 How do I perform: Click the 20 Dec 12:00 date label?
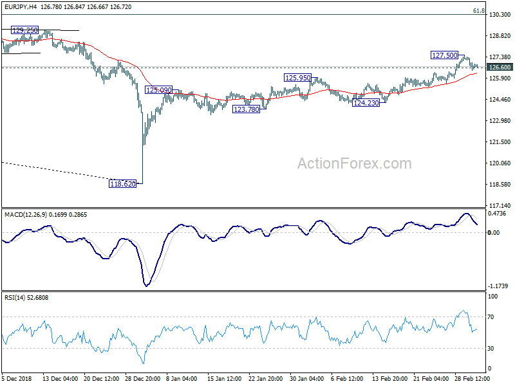102,378
